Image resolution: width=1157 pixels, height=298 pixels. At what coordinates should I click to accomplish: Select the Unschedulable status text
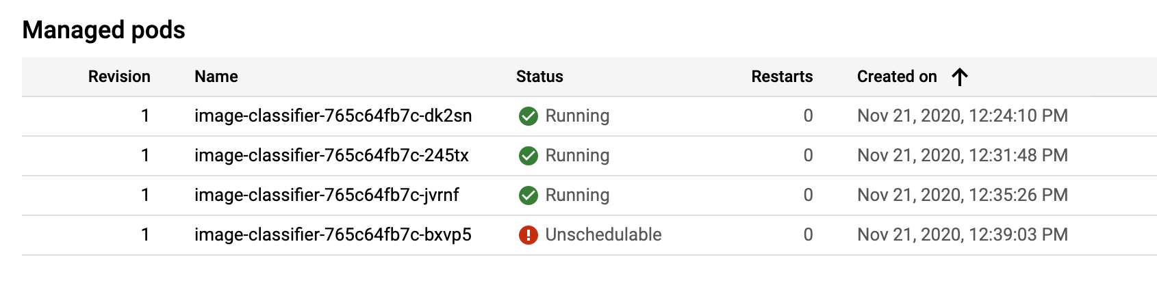pos(603,234)
